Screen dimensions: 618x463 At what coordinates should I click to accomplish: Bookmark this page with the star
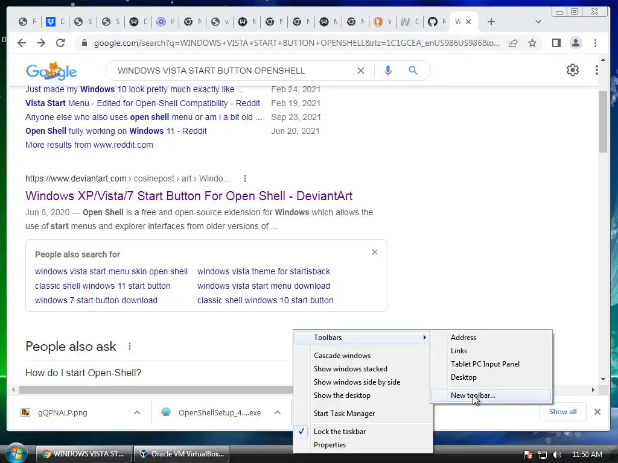(x=532, y=43)
